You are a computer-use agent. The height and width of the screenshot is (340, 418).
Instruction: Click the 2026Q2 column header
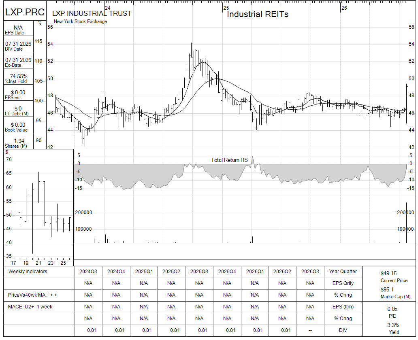(282, 272)
